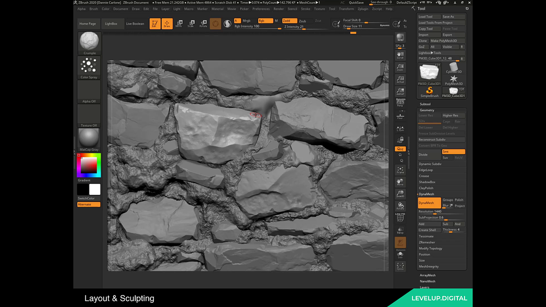Expand the Dynamic Subdiv subsection
The image size is (546, 307).
(430, 164)
